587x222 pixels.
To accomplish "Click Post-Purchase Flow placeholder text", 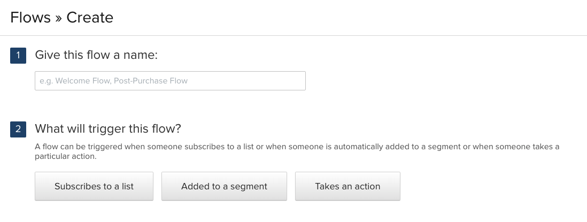I will [151, 81].
